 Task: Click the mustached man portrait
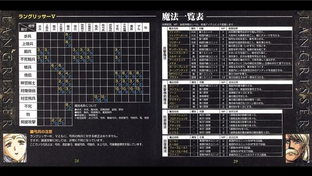pyautogui.click(x=297, y=148)
